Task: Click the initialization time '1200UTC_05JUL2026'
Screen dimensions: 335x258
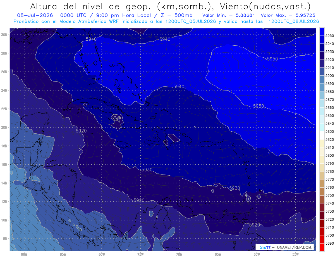Action: [x=191, y=21]
